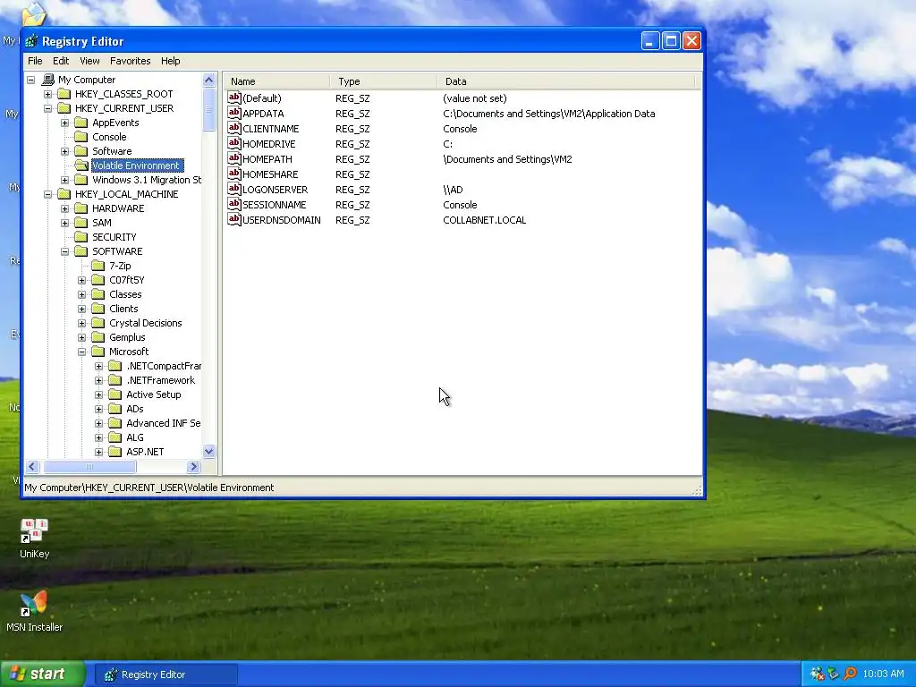Click the tree horizontal scroll left arrow
916x687 pixels.
coord(33,466)
